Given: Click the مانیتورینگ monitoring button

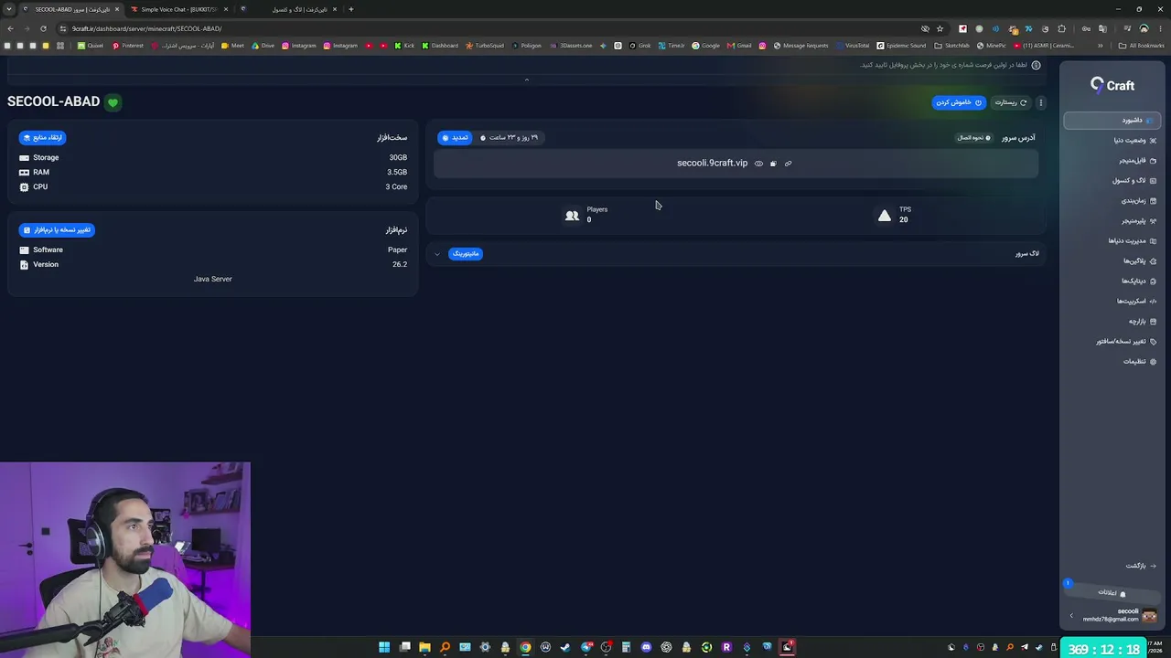Looking at the screenshot, I should tap(466, 254).
